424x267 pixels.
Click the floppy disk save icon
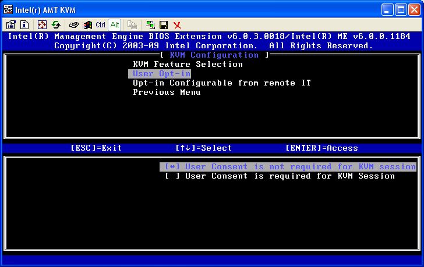coord(164,25)
